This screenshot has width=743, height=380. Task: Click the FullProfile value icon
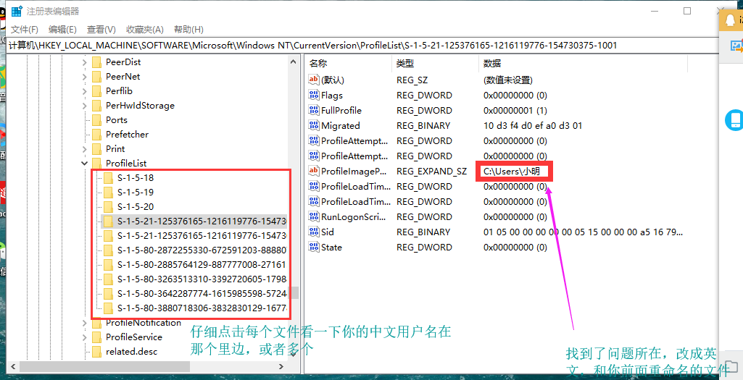coord(314,110)
